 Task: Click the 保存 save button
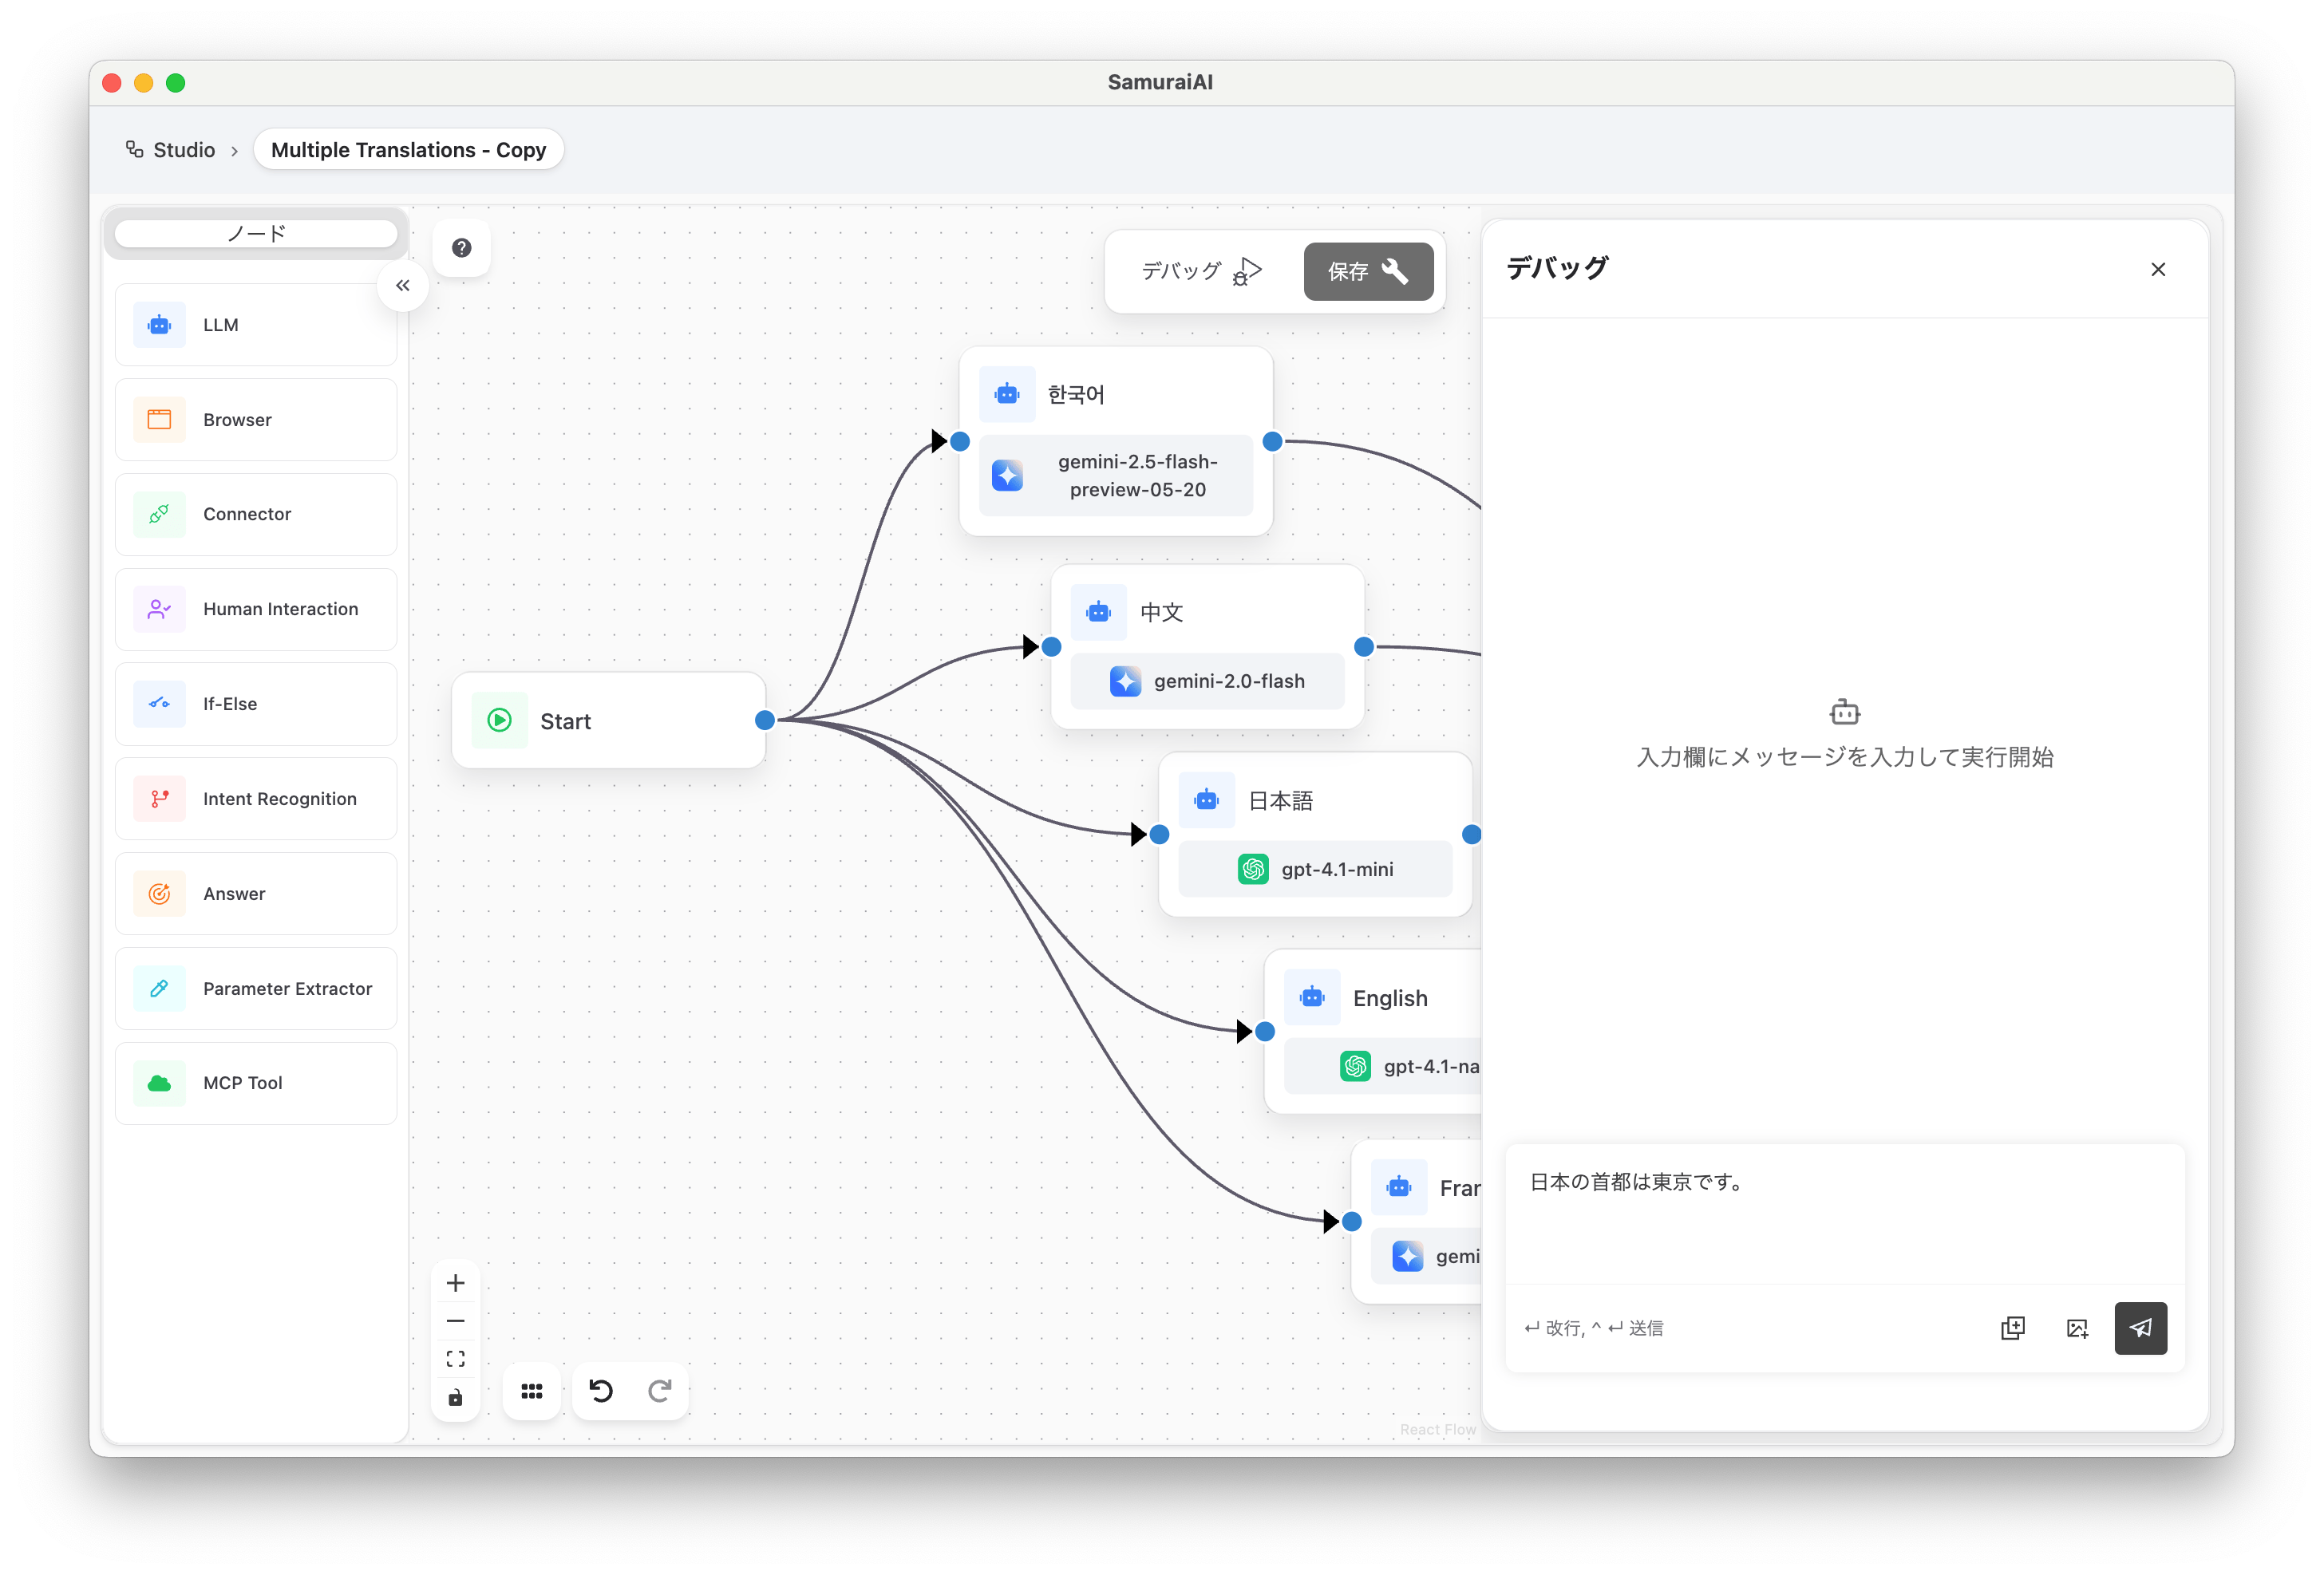(1367, 271)
